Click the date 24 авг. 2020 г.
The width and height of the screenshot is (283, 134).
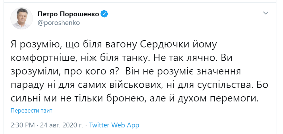tap(61, 125)
